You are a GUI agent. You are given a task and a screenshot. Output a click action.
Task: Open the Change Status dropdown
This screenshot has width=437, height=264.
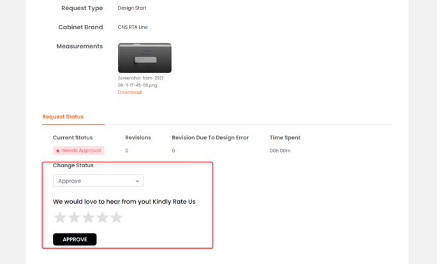(x=98, y=181)
